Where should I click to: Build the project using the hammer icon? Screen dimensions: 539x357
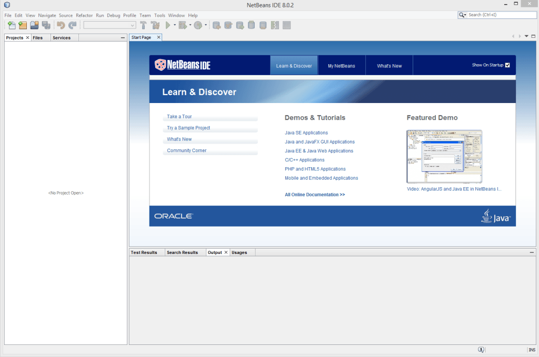143,25
